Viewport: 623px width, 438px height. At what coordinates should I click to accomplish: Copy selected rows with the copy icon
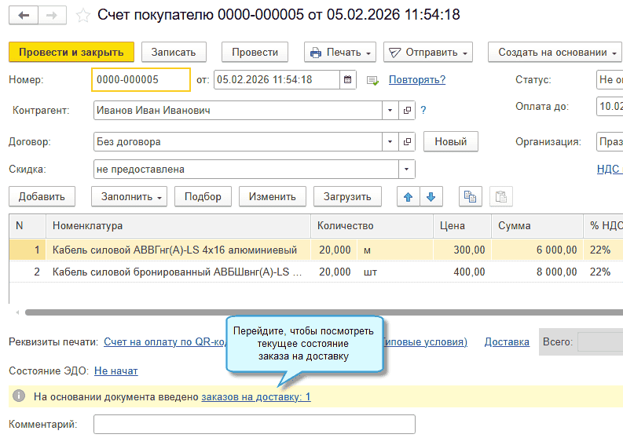[x=471, y=196]
